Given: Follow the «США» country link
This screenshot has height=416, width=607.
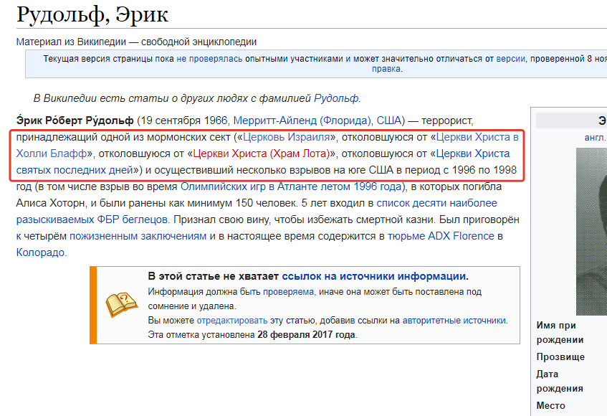Looking at the screenshot, I should pos(388,120).
